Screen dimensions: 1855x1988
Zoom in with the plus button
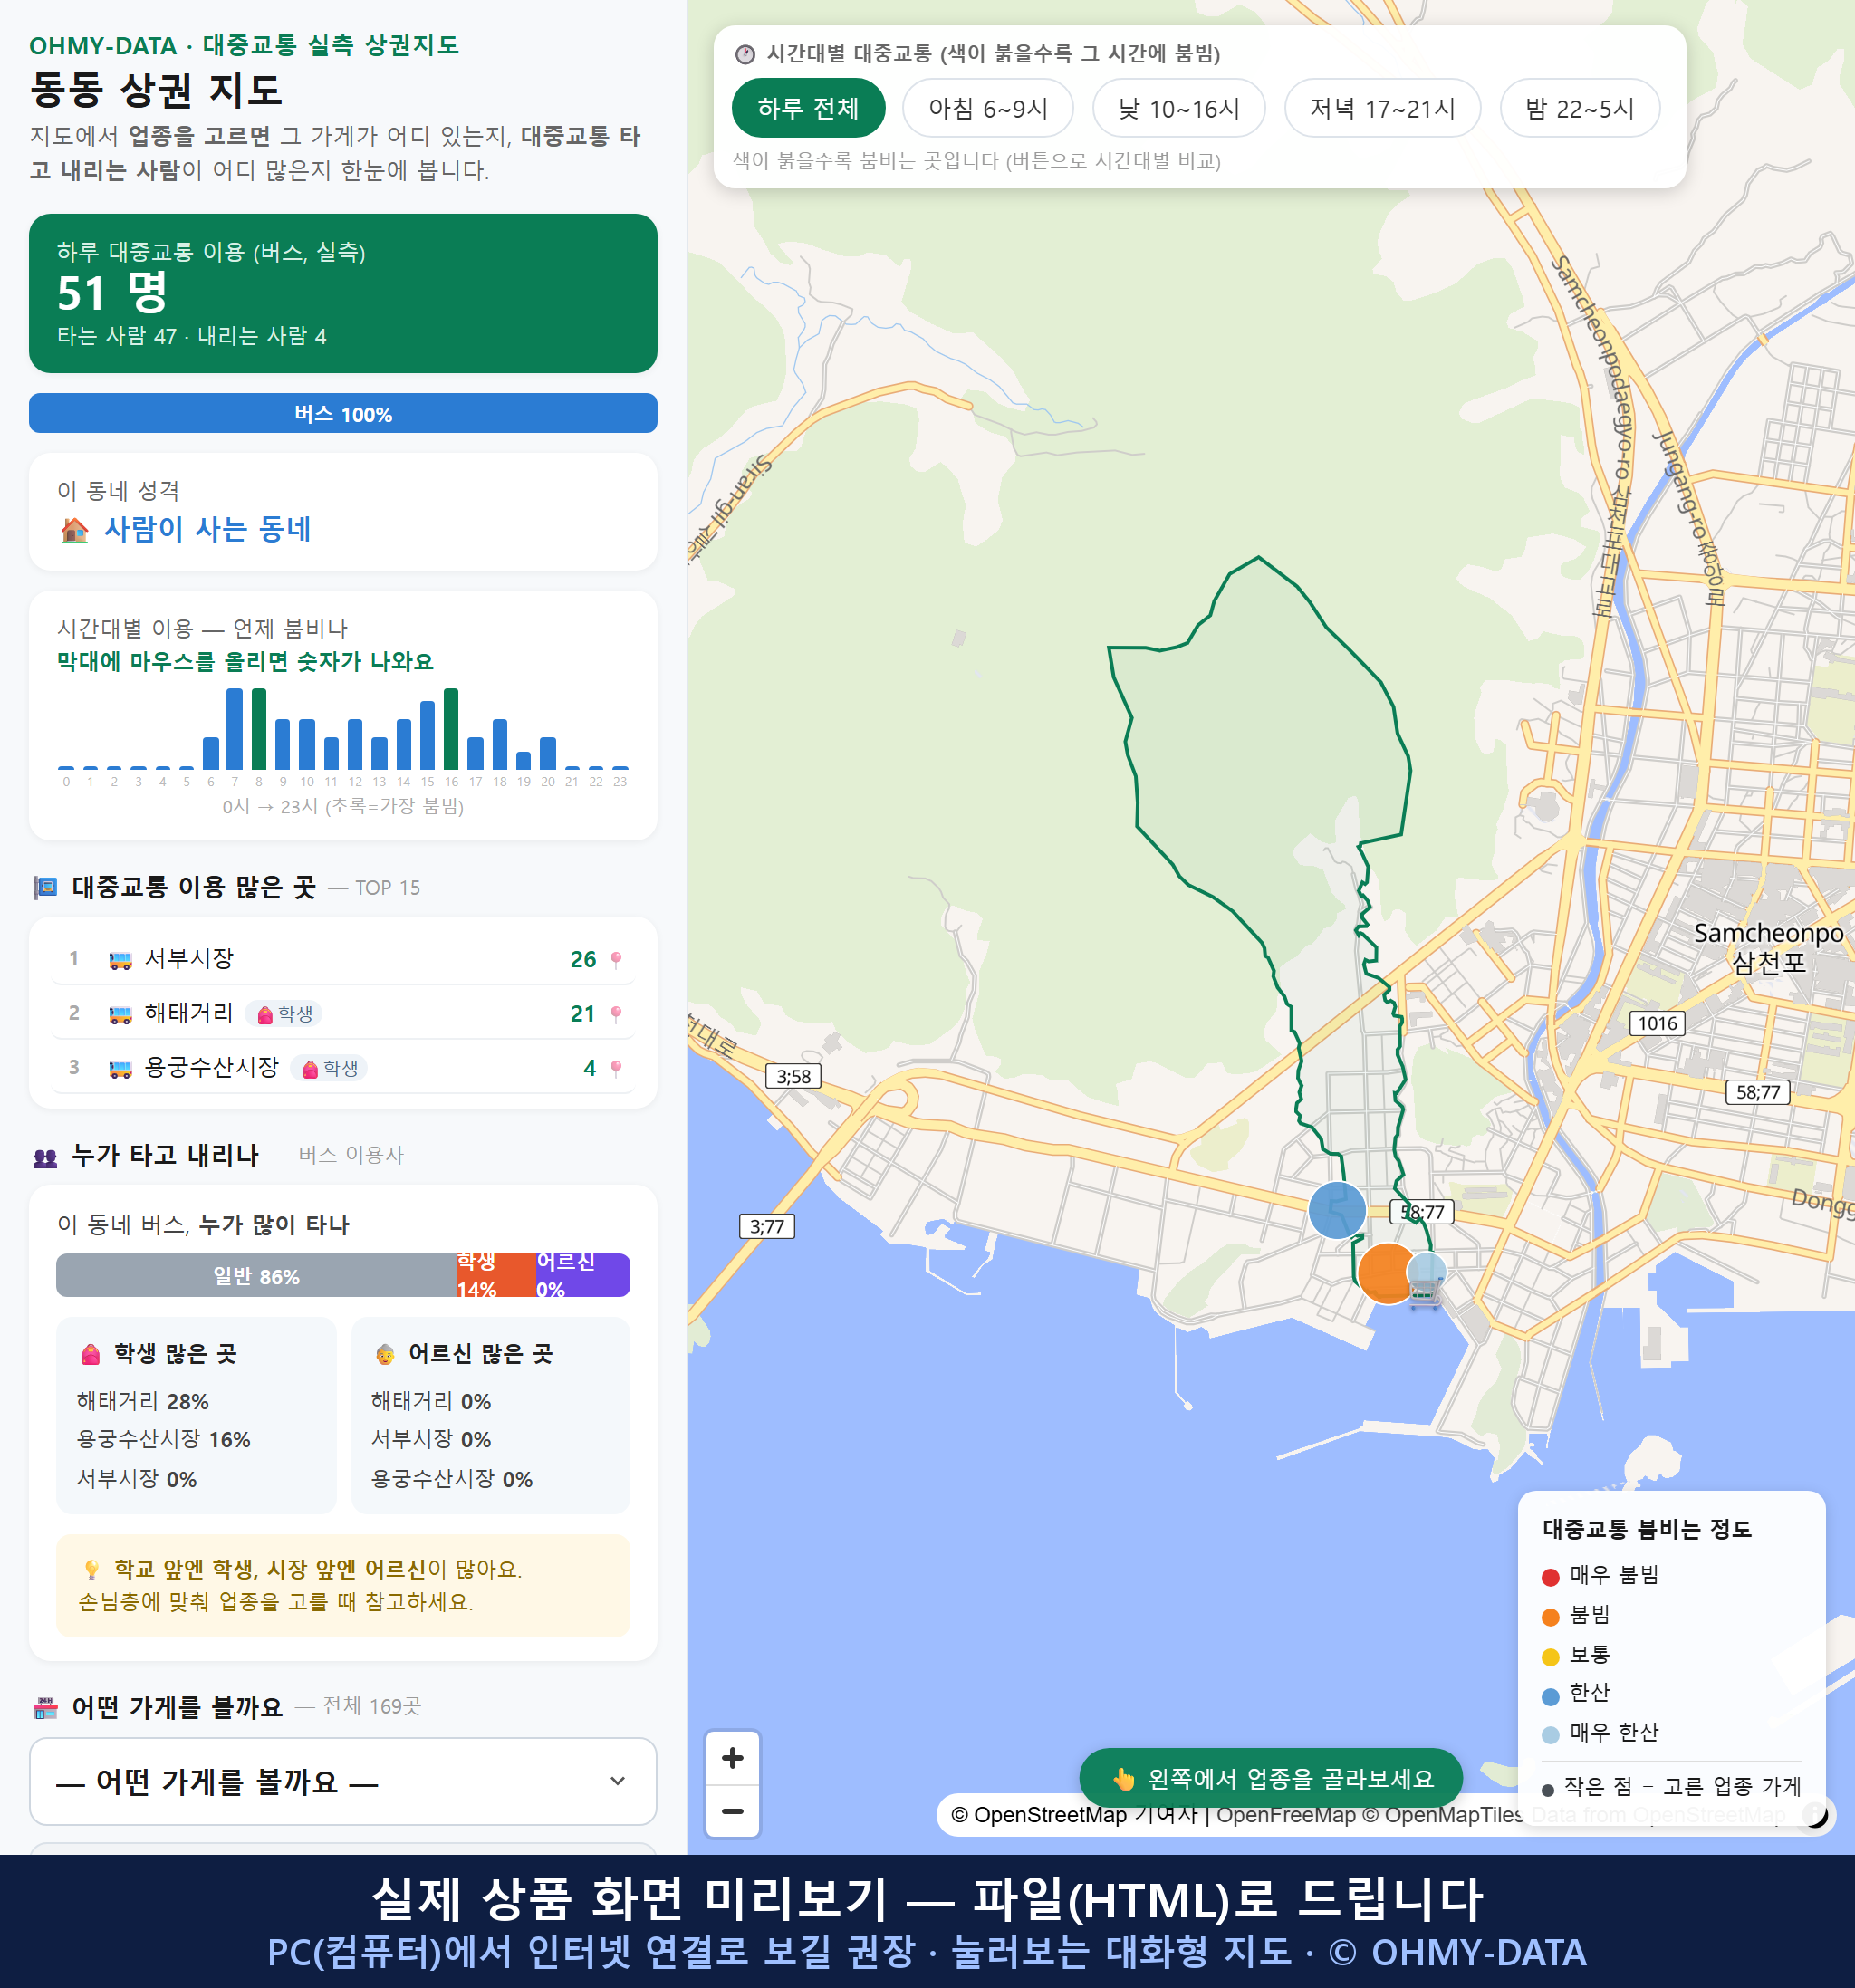pyautogui.click(x=732, y=1758)
